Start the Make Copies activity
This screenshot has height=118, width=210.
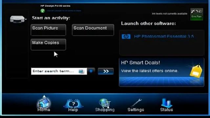click(x=48, y=45)
